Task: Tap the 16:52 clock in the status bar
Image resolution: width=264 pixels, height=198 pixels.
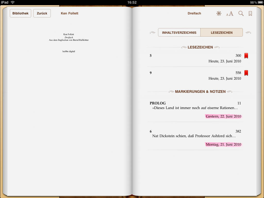Action: [x=132, y=2]
